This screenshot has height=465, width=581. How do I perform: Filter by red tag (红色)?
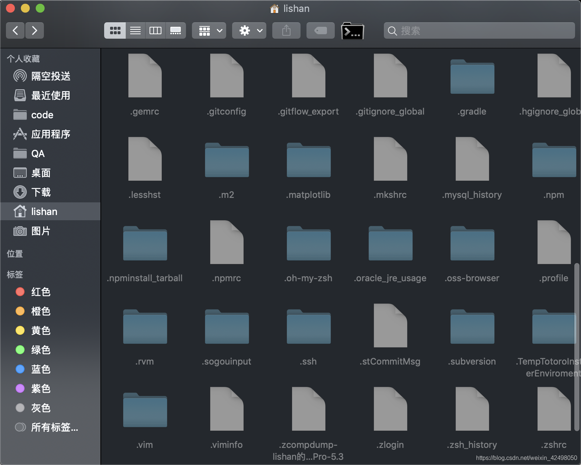coord(51,292)
